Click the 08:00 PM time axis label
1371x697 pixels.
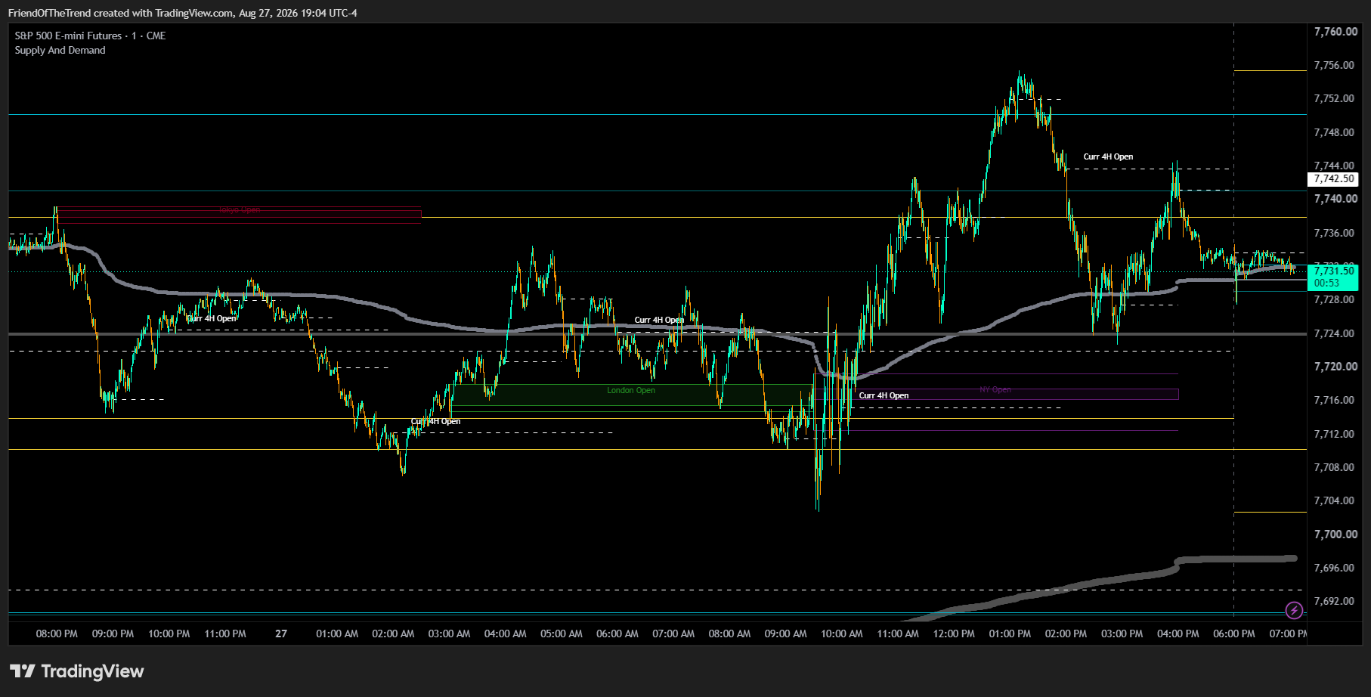(x=57, y=633)
